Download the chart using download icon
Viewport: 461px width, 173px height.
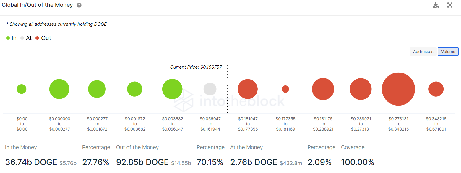[436, 5]
